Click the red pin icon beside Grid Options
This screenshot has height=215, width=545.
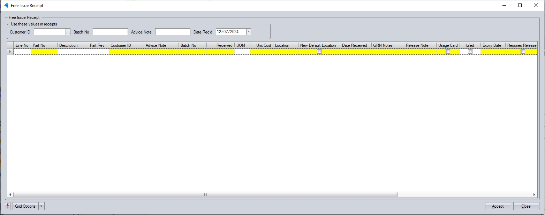tap(8, 206)
